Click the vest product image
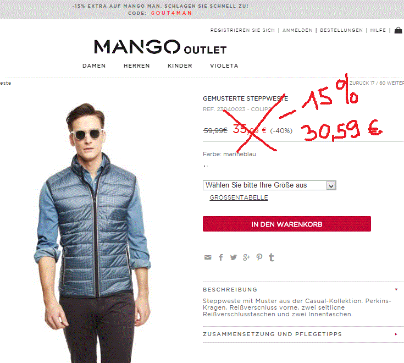The height and width of the screenshot is (363, 404). (93, 232)
